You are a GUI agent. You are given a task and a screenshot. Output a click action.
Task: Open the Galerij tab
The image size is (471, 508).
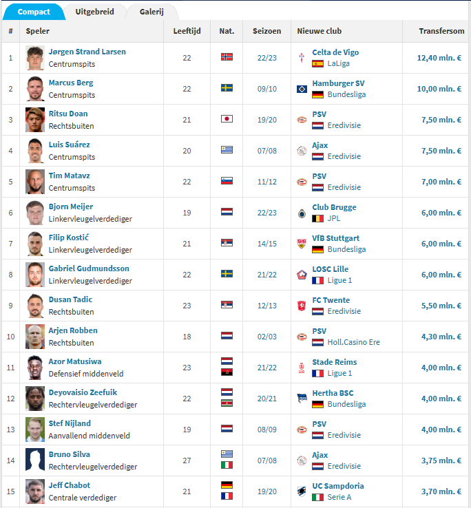151,12
